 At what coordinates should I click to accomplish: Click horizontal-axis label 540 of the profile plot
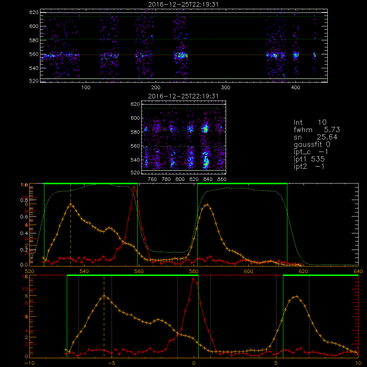click(x=84, y=271)
